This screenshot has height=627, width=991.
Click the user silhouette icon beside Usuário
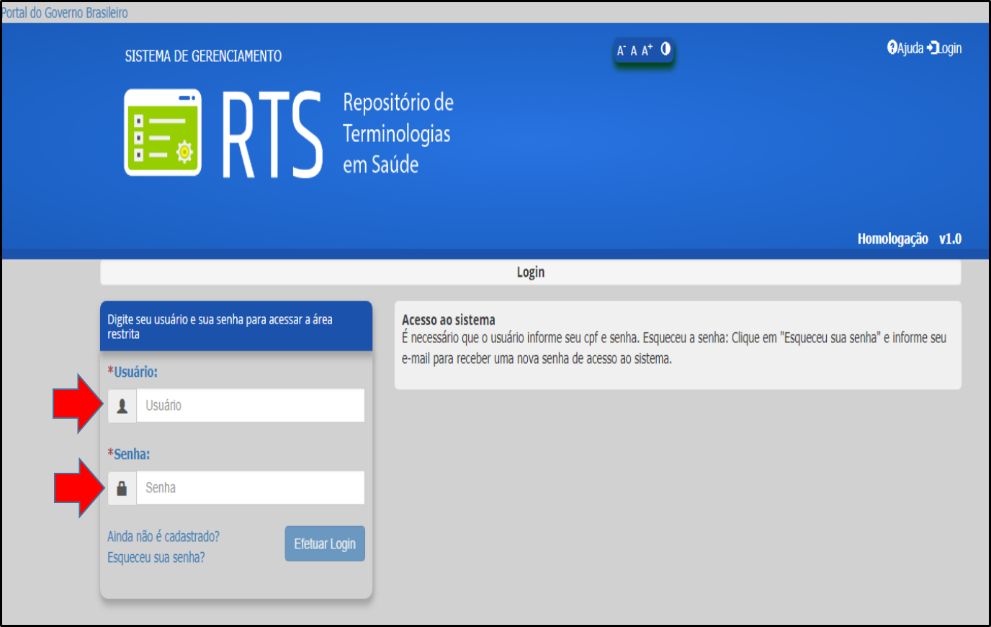pyautogui.click(x=122, y=406)
